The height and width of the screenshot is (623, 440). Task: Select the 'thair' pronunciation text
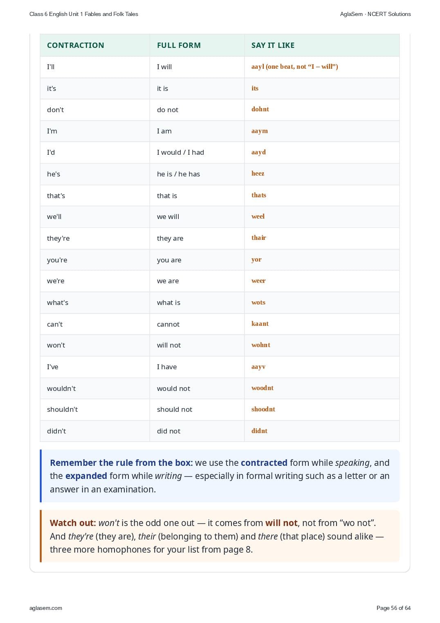click(x=259, y=238)
